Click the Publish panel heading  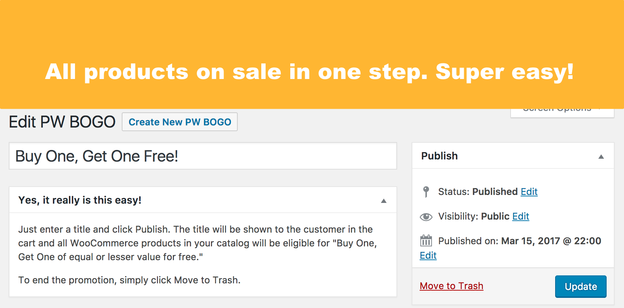(440, 156)
